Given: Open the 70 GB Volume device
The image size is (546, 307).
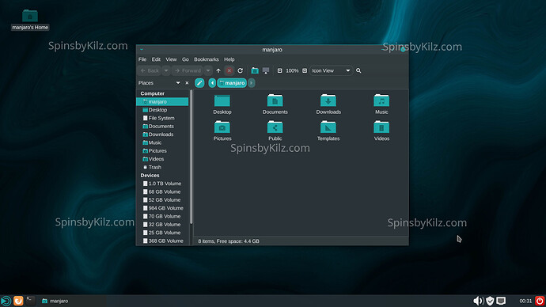Looking at the screenshot, I should point(162,216).
